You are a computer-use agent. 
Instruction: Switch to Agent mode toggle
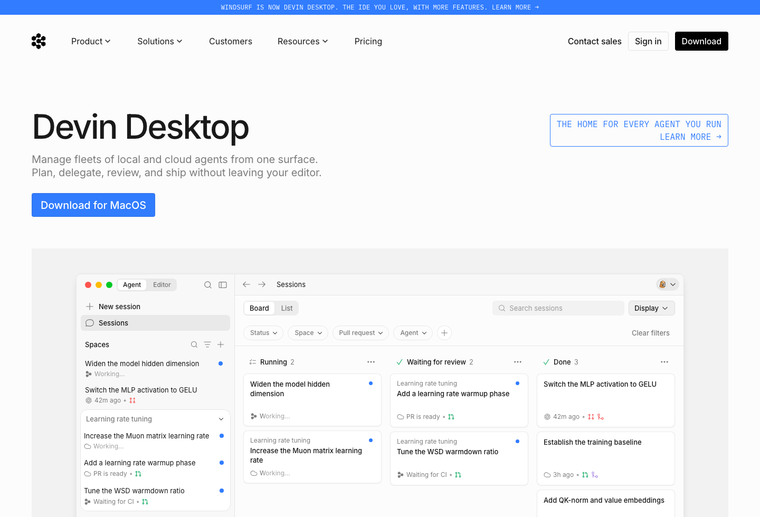[132, 285]
